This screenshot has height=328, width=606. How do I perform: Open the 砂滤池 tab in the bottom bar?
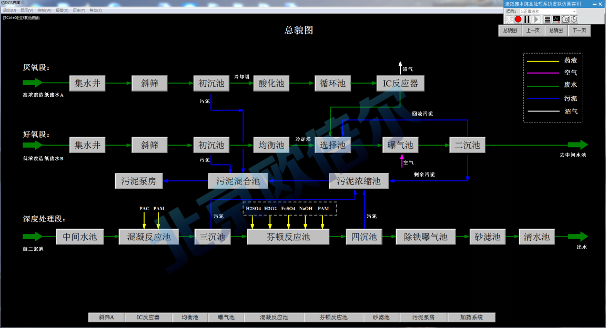tap(381, 317)
